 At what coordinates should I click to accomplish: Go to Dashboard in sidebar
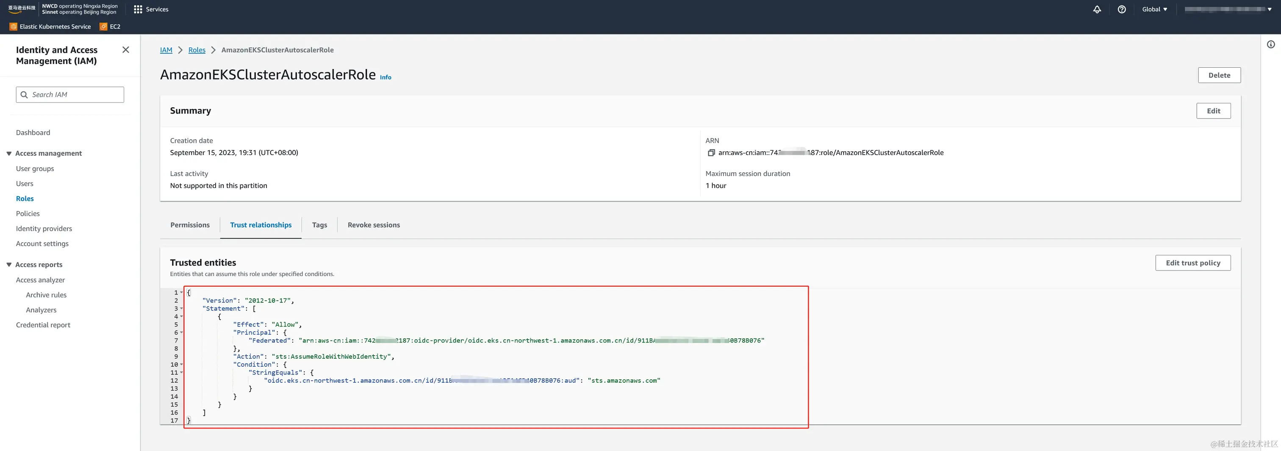tap(33, 132)
